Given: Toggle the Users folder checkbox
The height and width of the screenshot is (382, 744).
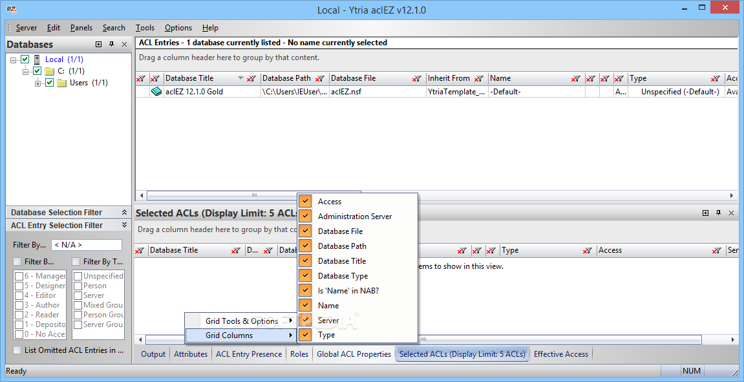Looking at the screenshot, I should 49,83.
